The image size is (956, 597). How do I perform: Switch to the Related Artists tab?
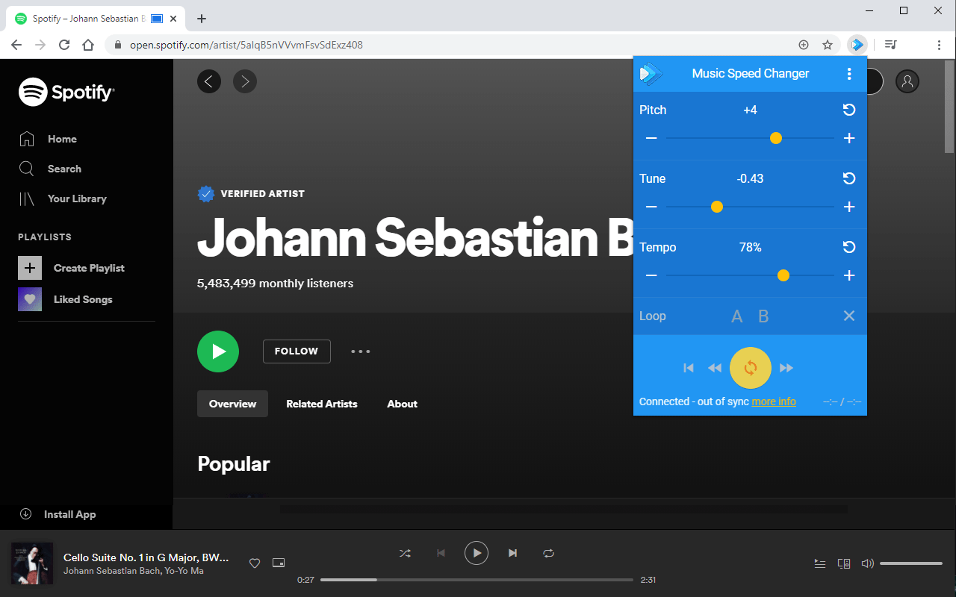click(322, 404)
